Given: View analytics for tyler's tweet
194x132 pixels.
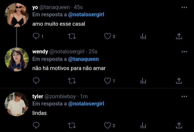Looking at the screenshot, I should pos(143,125).
